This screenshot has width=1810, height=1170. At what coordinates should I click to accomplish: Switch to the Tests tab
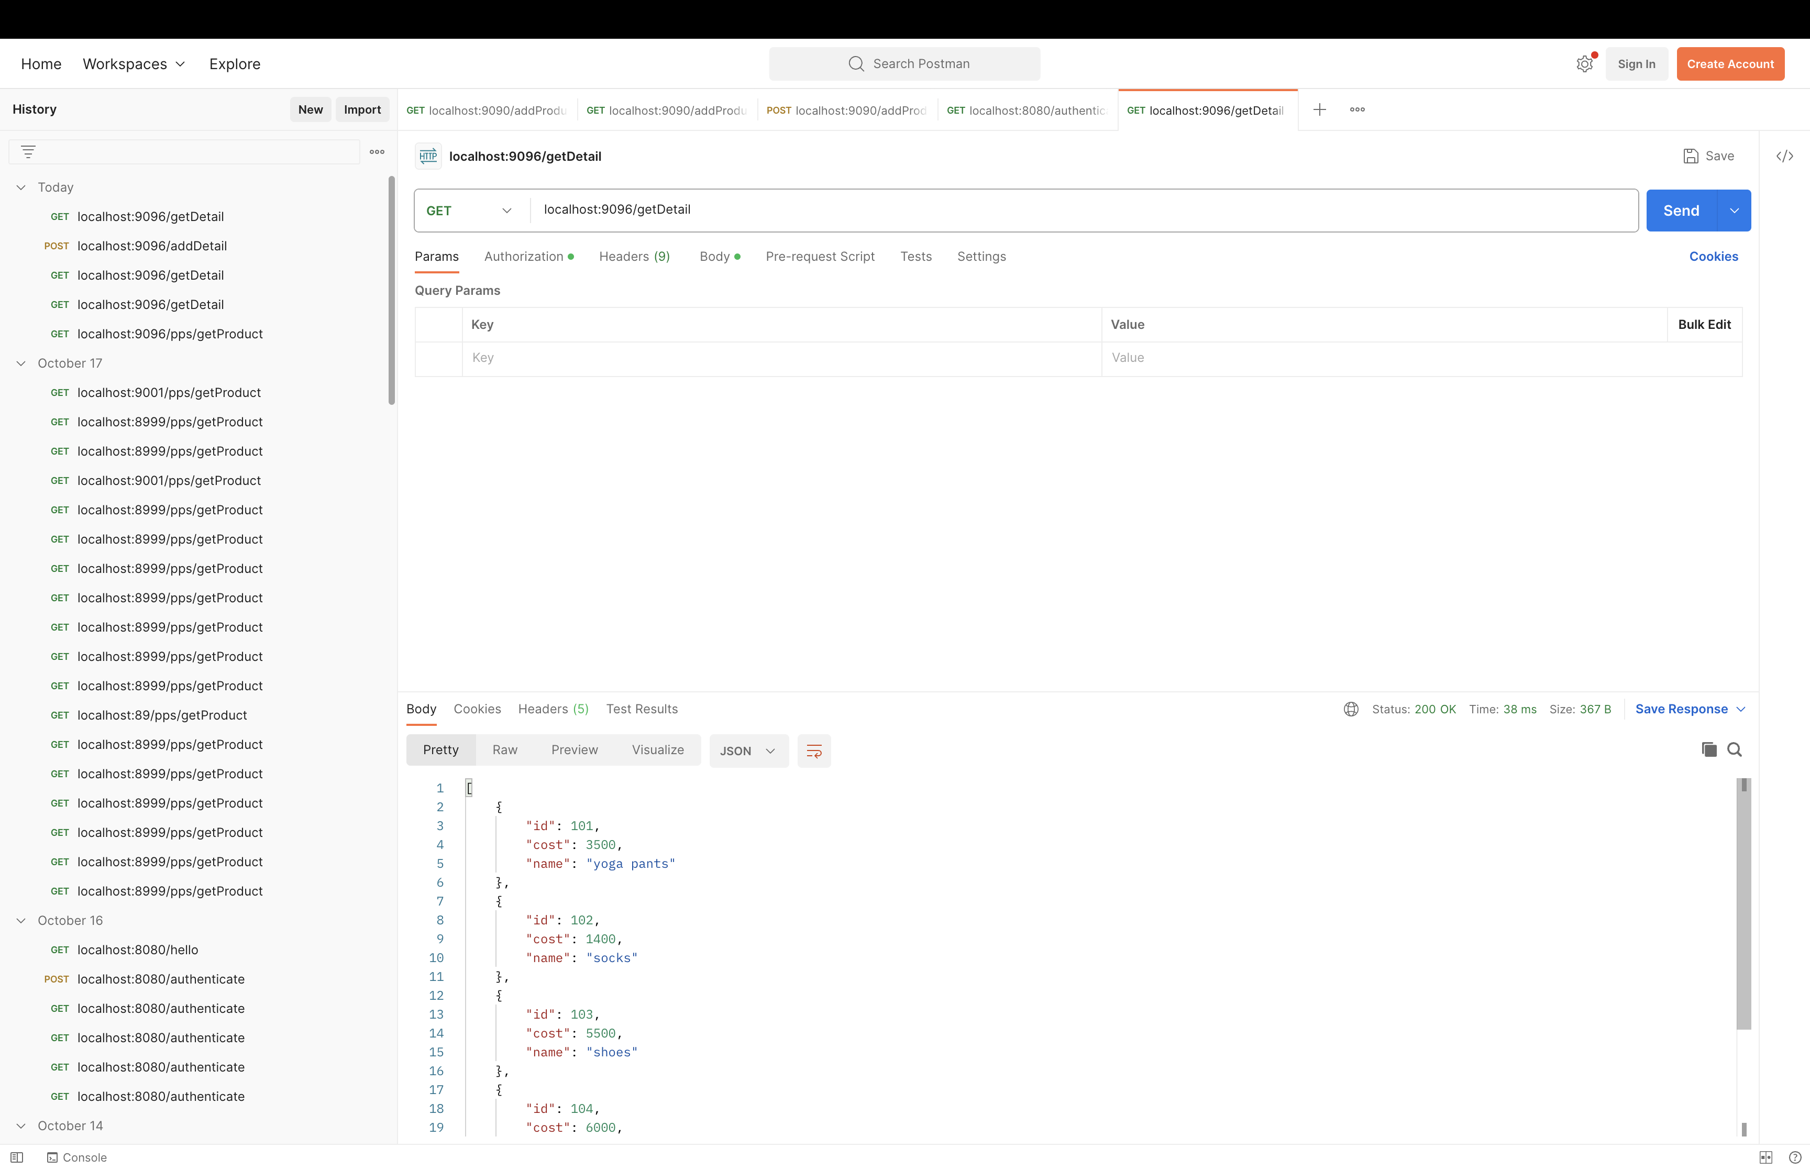pos(916,256)
